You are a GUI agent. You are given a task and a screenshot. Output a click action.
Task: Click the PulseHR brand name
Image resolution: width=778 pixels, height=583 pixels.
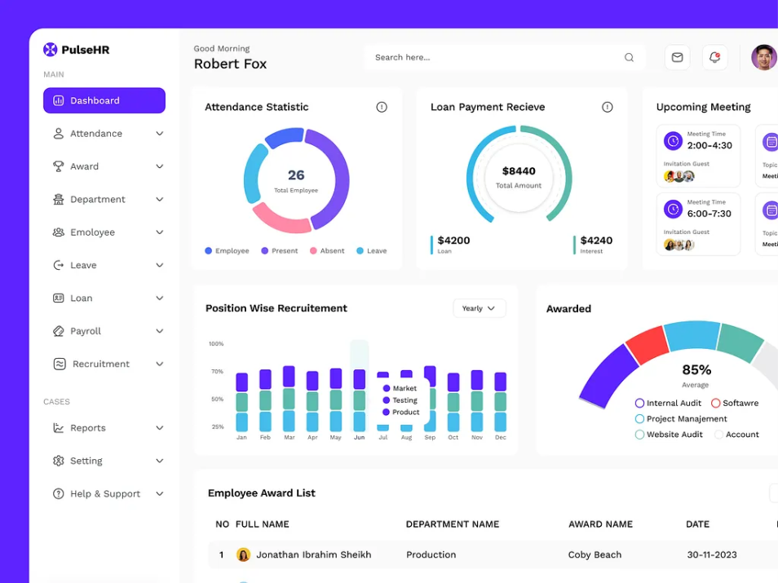[86, 50]
